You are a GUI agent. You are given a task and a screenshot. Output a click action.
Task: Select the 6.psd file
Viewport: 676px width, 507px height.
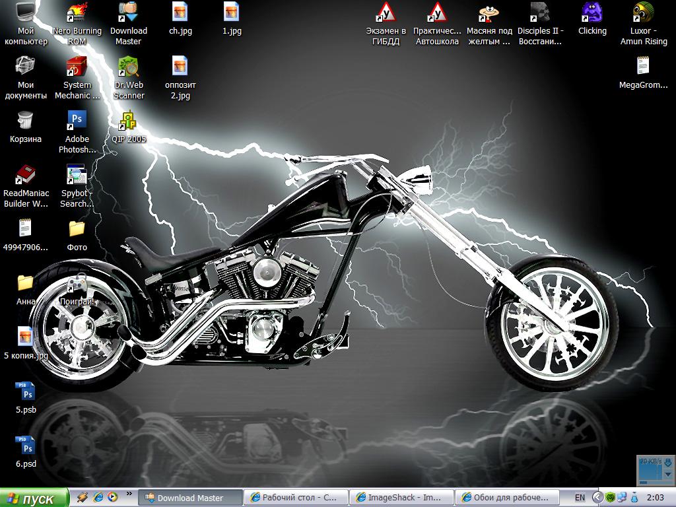[x=26, y=446]
